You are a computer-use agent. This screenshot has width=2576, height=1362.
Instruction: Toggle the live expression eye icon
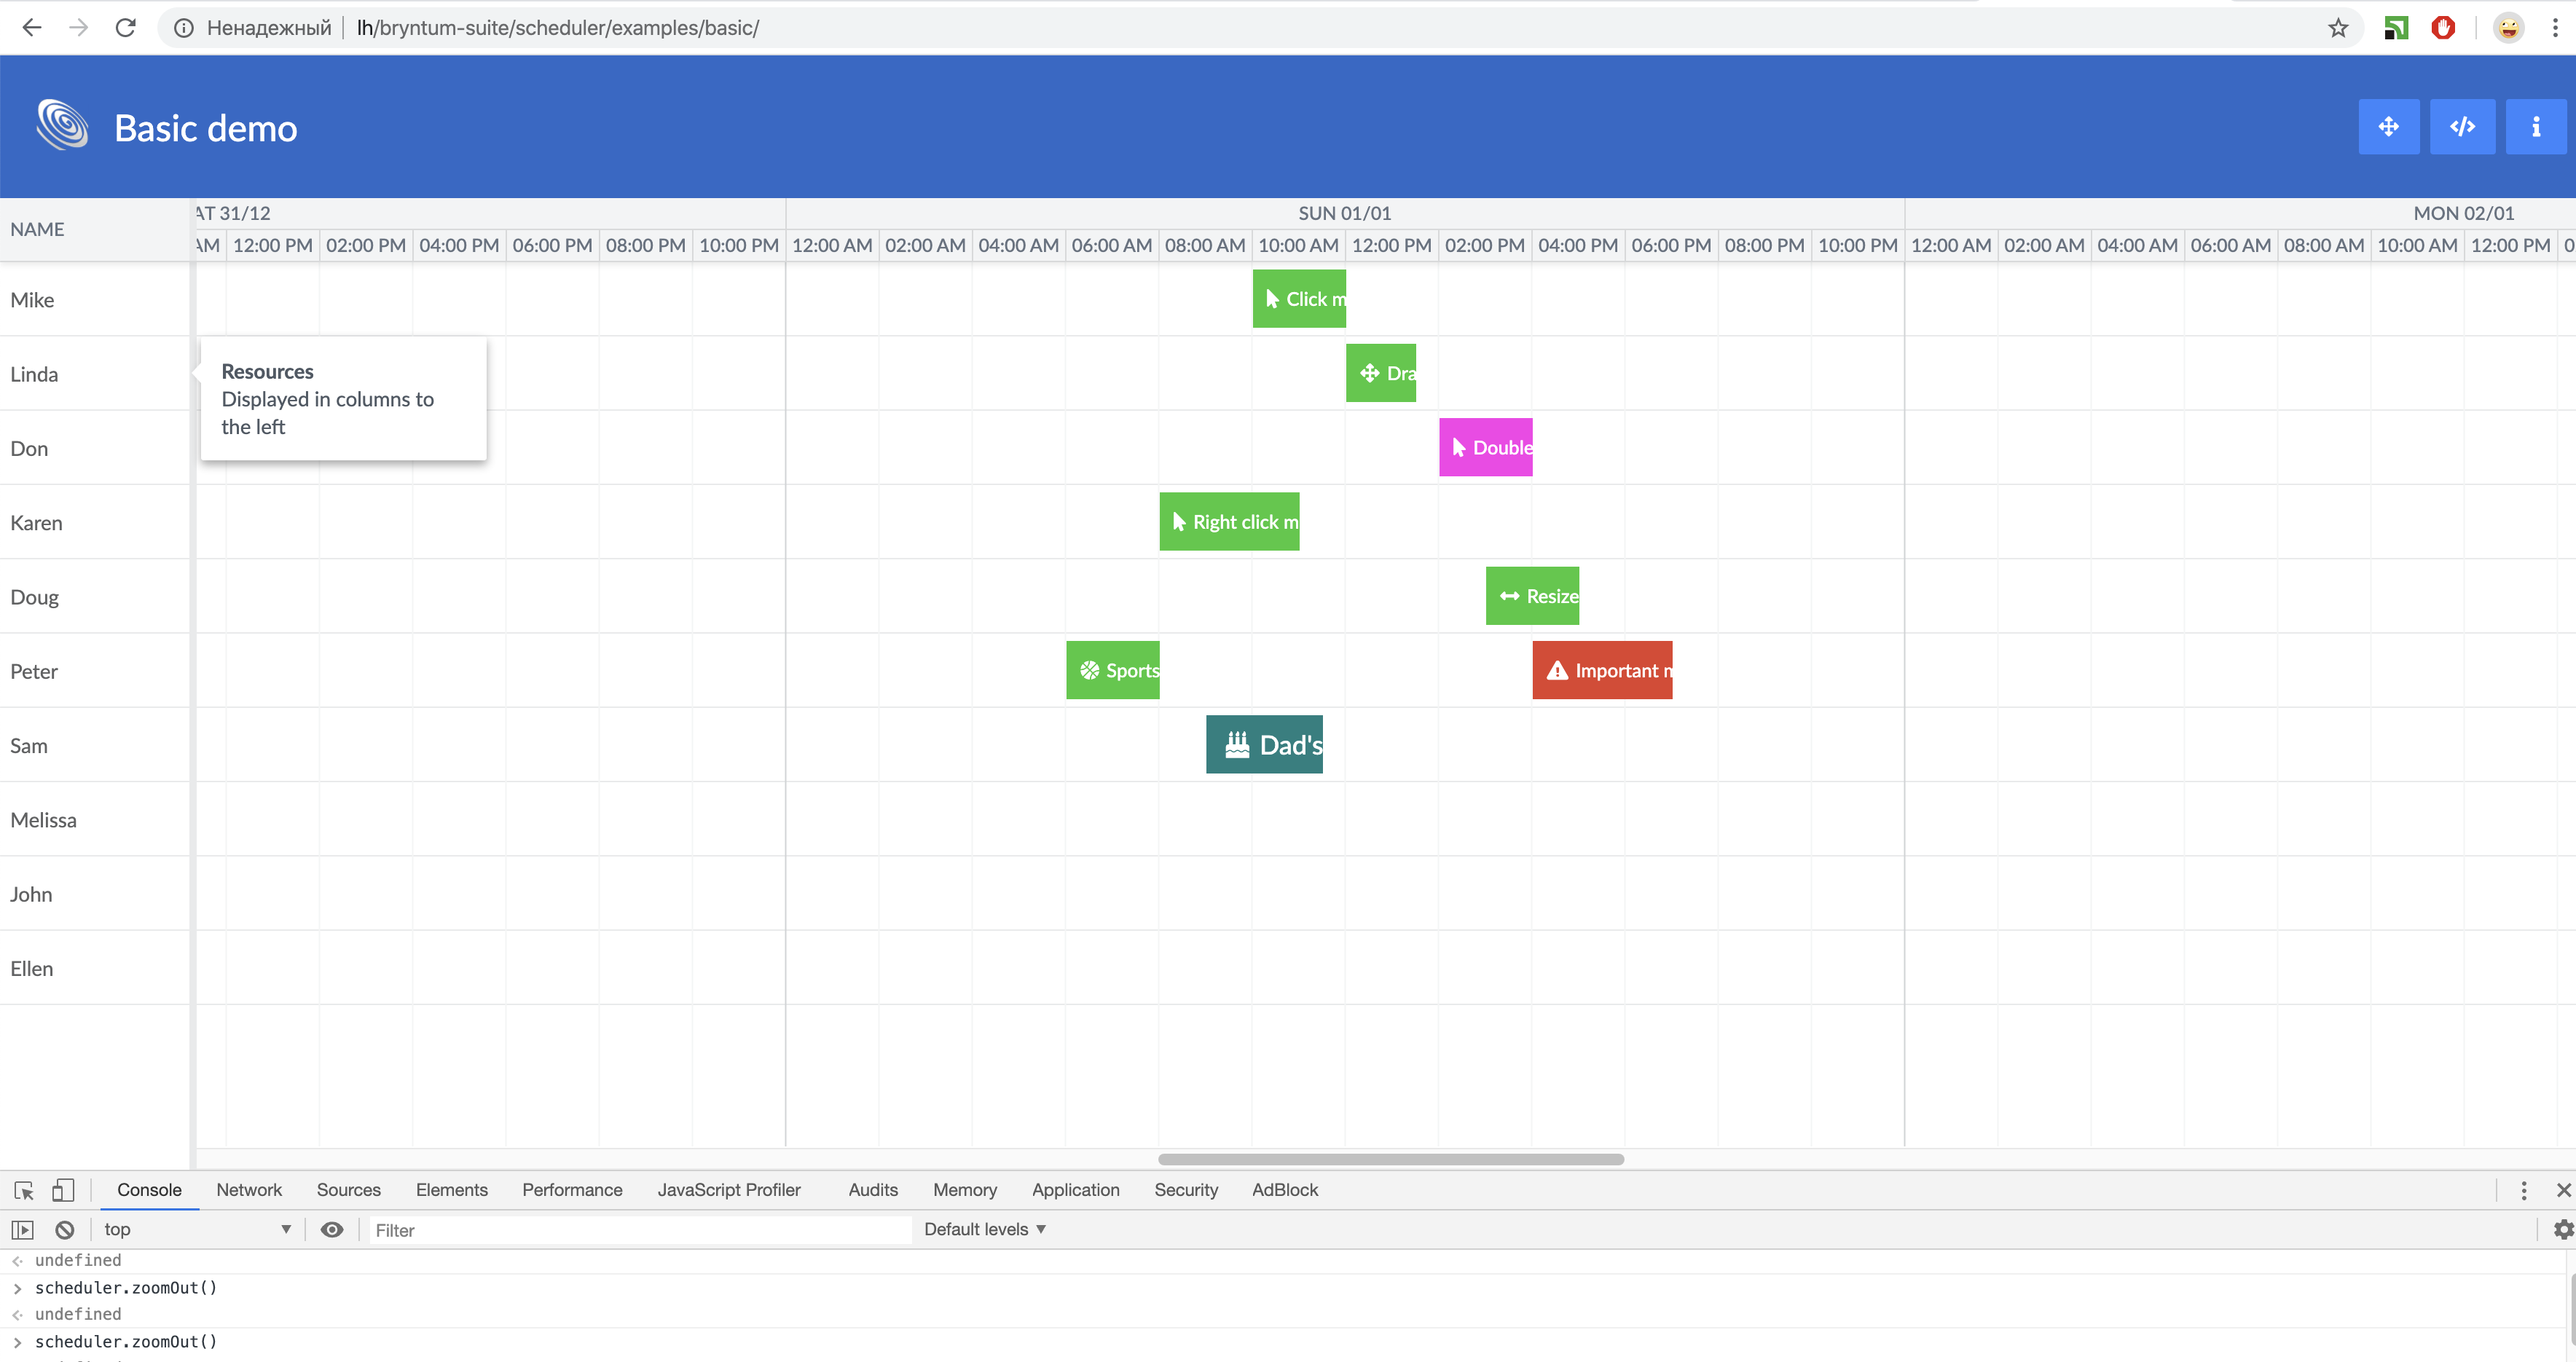(332, 1230)
